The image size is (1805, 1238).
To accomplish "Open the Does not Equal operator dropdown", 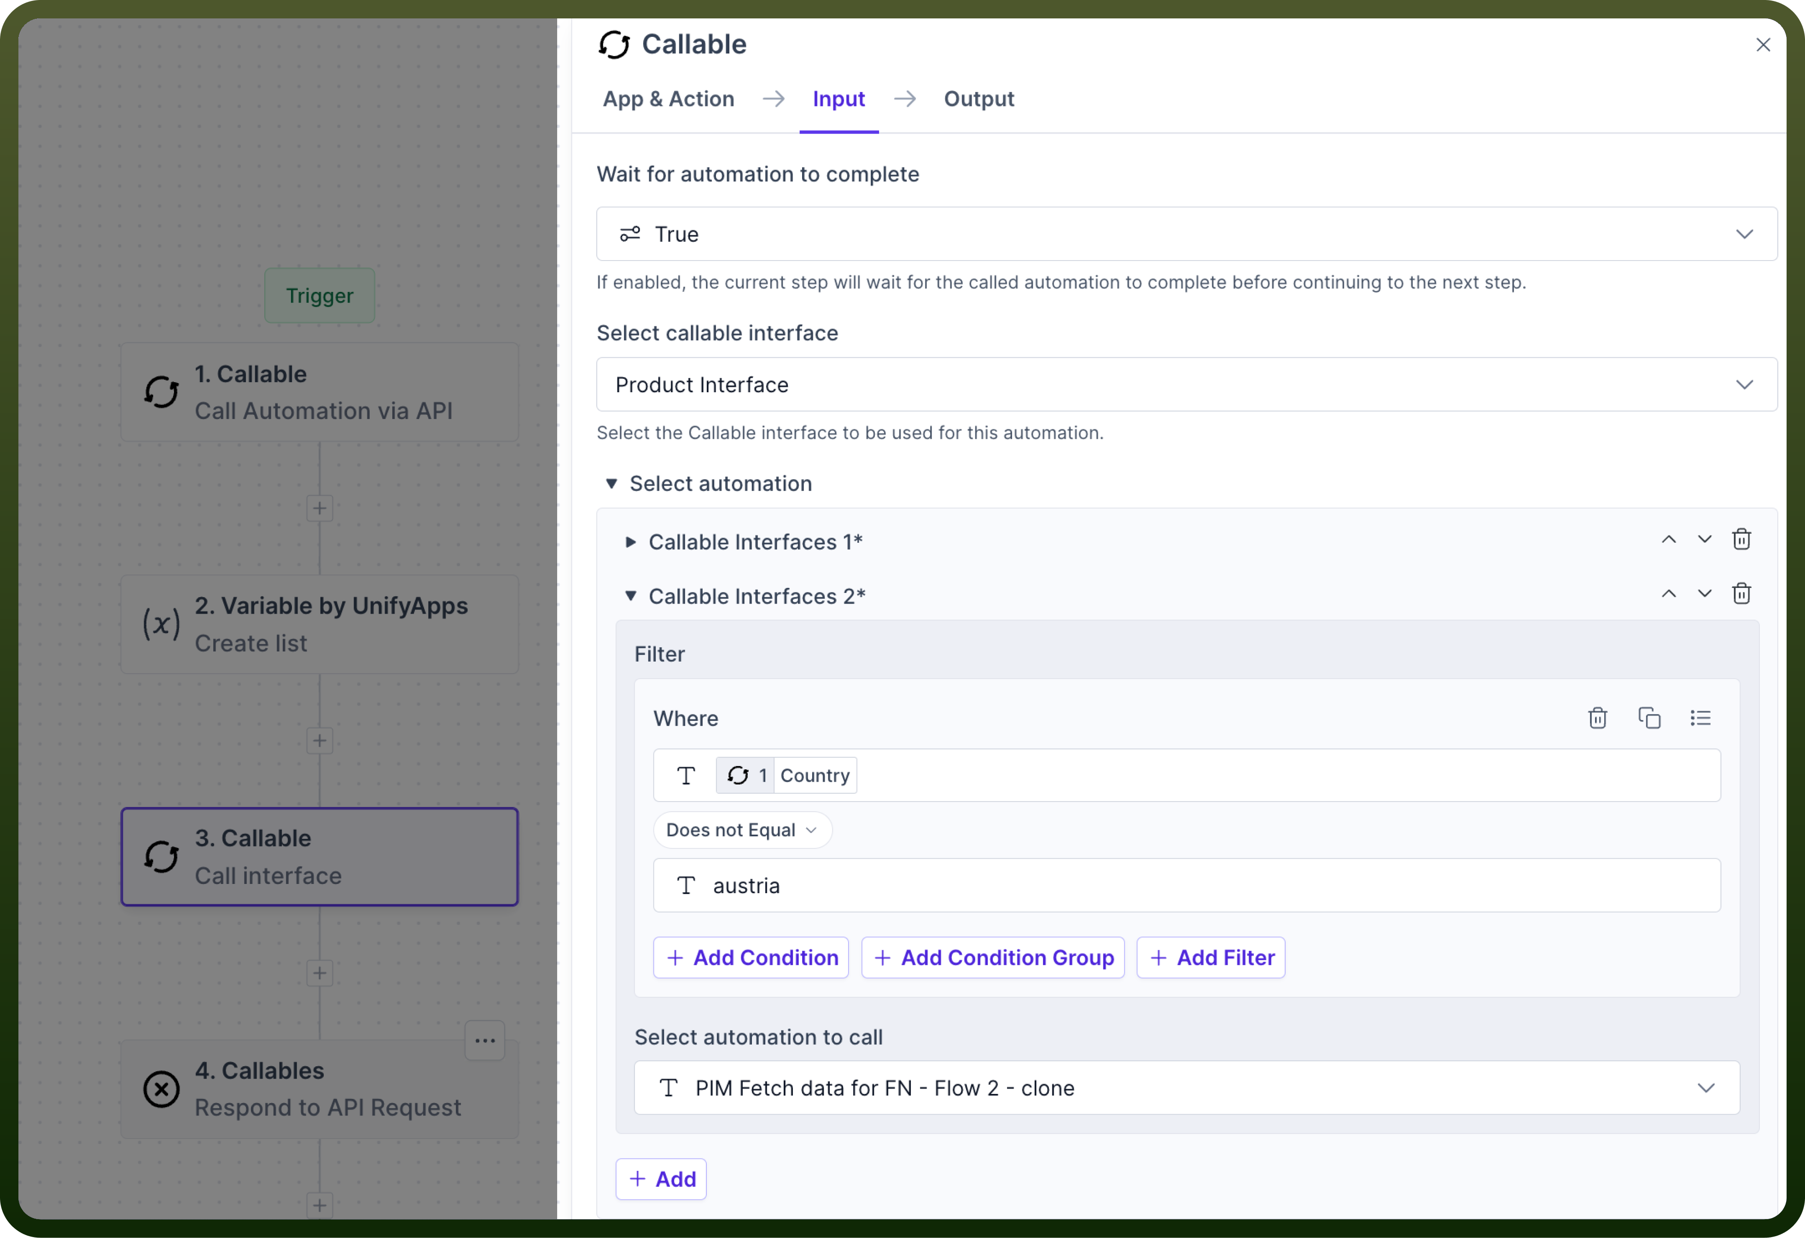I will click(742, 830).
